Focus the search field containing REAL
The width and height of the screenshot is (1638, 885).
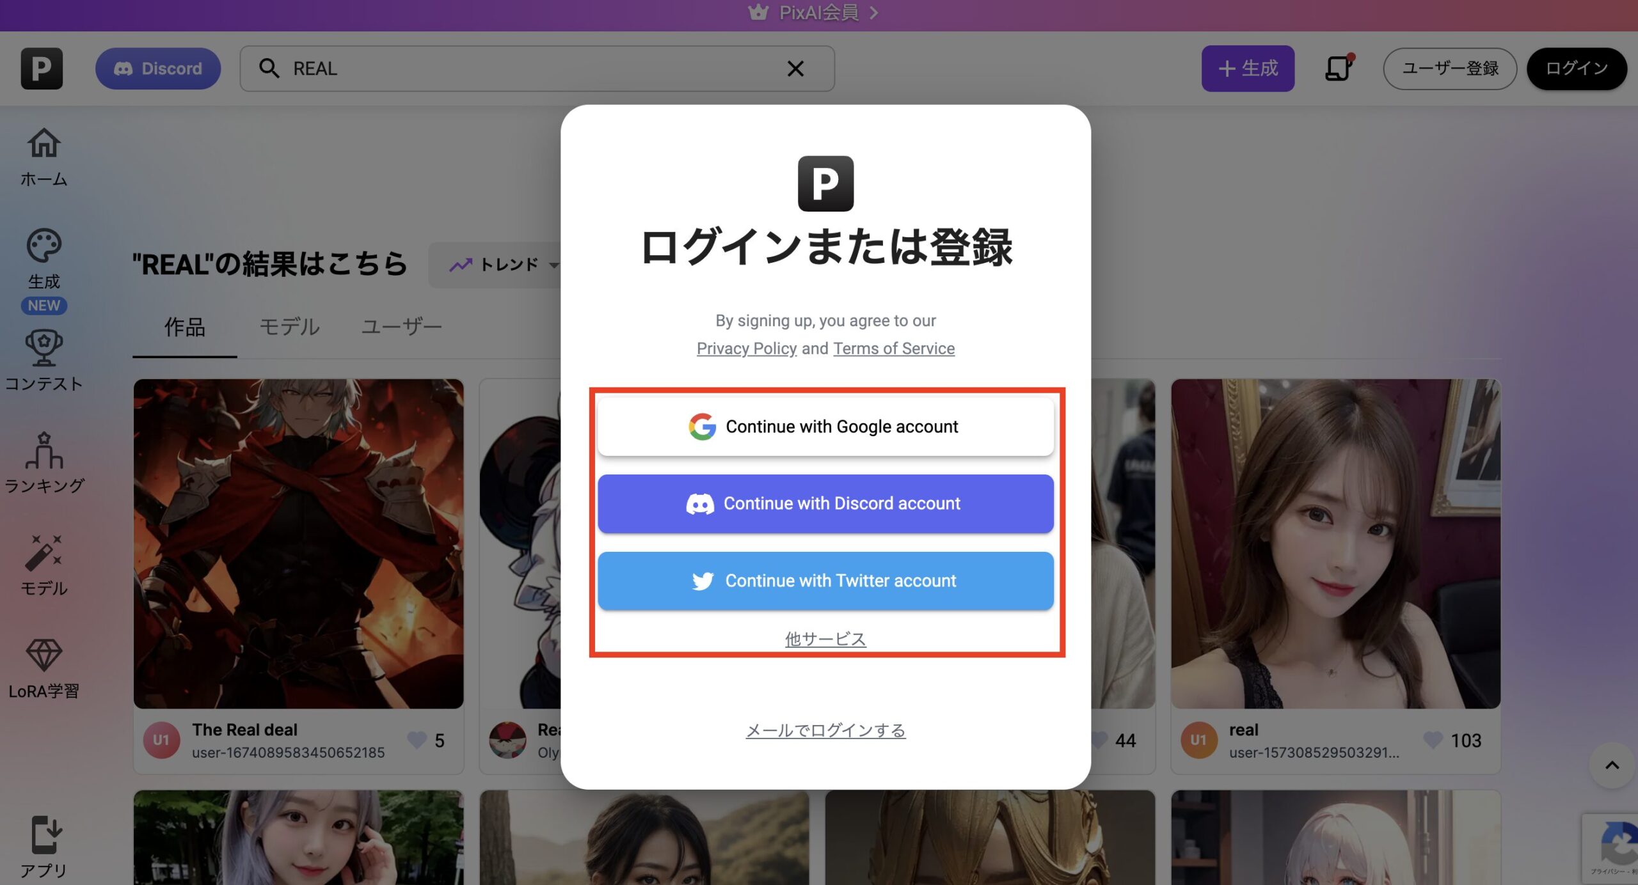point(537,68)
